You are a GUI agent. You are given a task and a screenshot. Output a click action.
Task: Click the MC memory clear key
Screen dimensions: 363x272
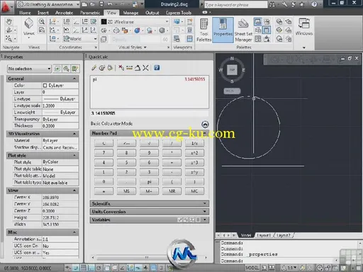(x=194, y=191)
